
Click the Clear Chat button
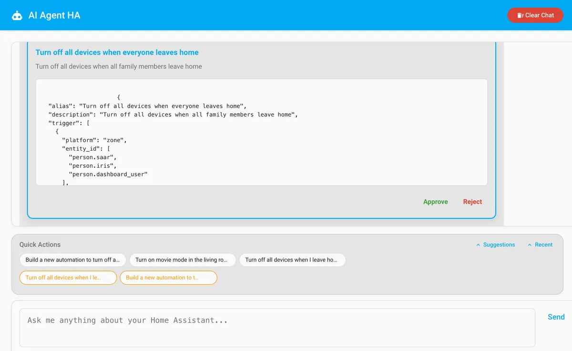click(535, 15)
